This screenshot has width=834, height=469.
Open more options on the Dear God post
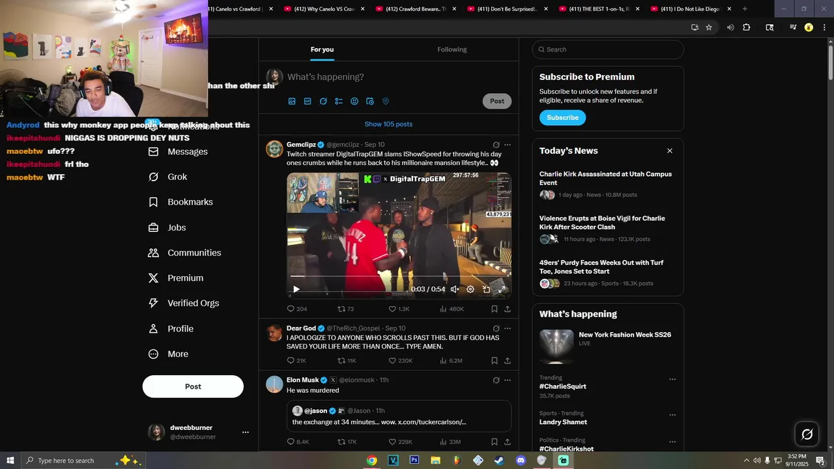tap(508, 328)
